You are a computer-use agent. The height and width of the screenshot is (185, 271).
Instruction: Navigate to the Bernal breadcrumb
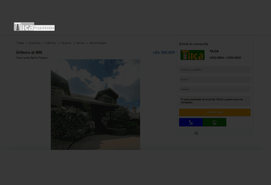(80, 43)
